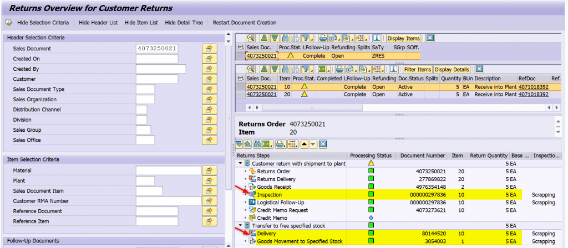The width and height of the screenshot is (568, 248).
Task: Close header list with blue X icon
Action: pyautogui.click(x=430, y=38)
